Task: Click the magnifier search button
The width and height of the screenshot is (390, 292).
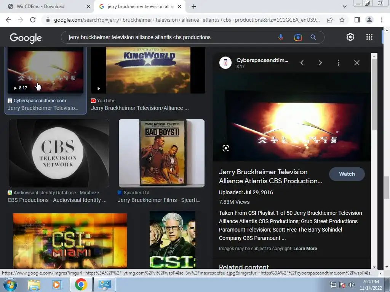Action: [x=313, y=37]
